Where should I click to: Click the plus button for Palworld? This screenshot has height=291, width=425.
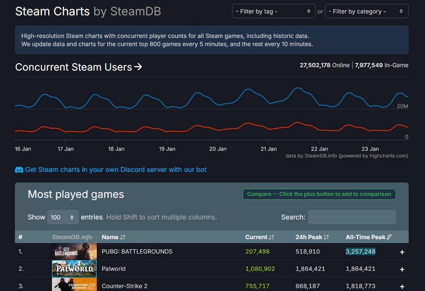coord(402,269)
